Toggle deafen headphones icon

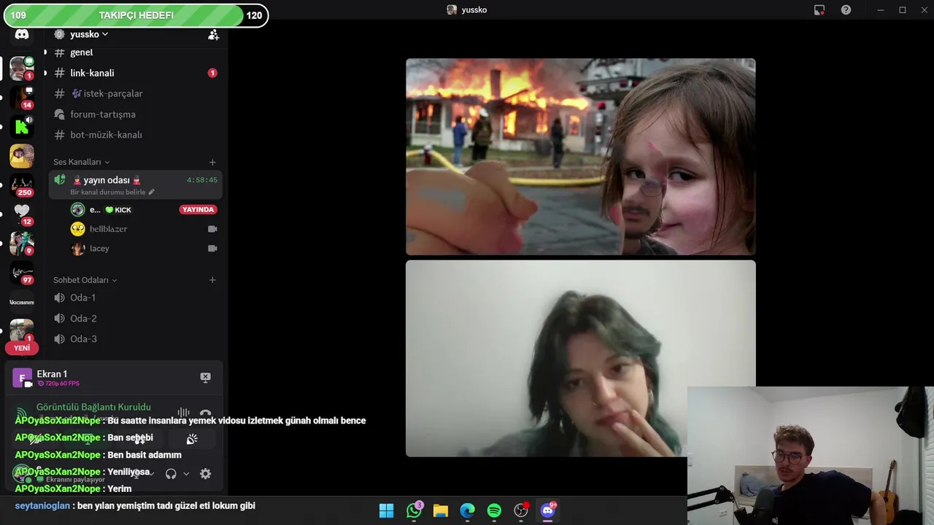[x=171, y=473]
